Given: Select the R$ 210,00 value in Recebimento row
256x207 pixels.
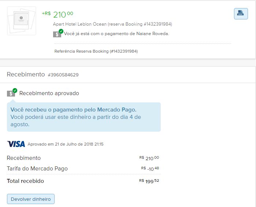Looking at the screenshot, I should [149, 158].
